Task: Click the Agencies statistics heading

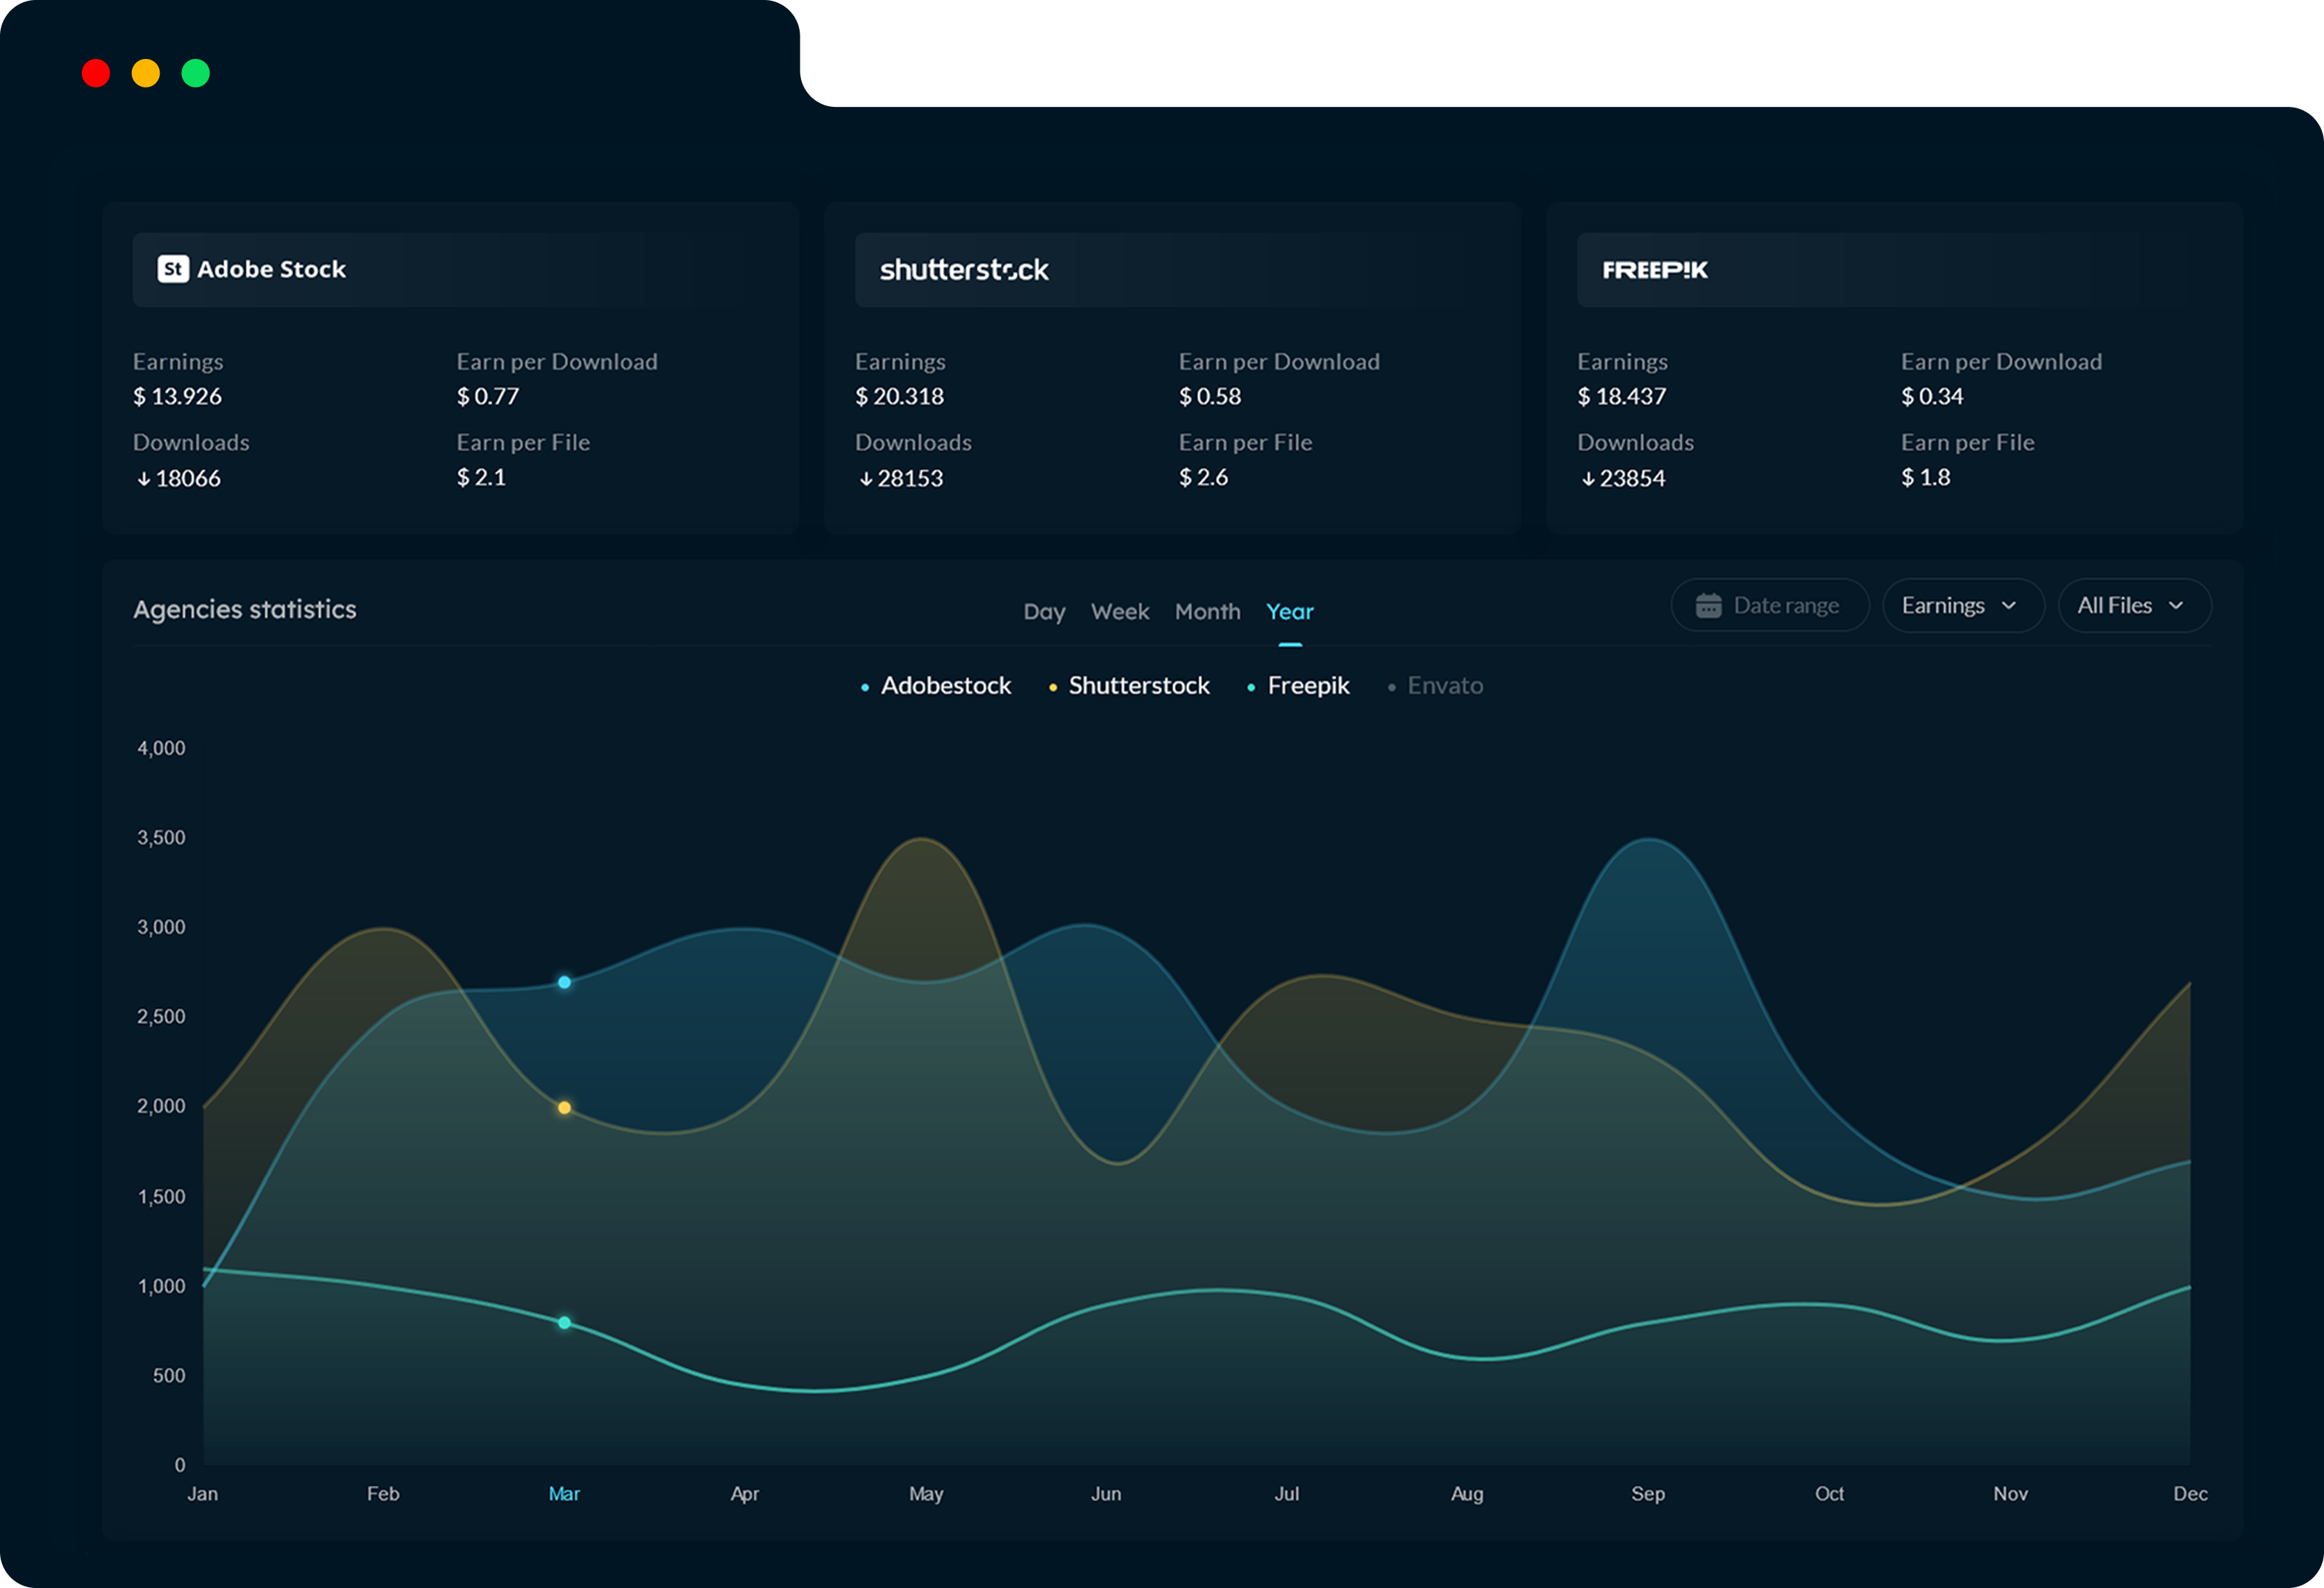Action: 245,610
